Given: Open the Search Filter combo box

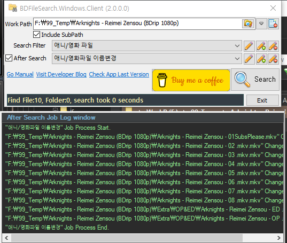Looking at the screenshot, I should (x=147, y=46).
